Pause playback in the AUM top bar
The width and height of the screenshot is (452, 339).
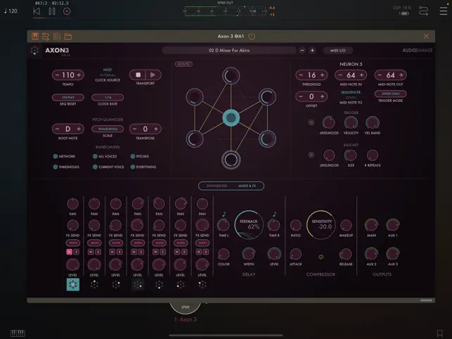(52, 11)
